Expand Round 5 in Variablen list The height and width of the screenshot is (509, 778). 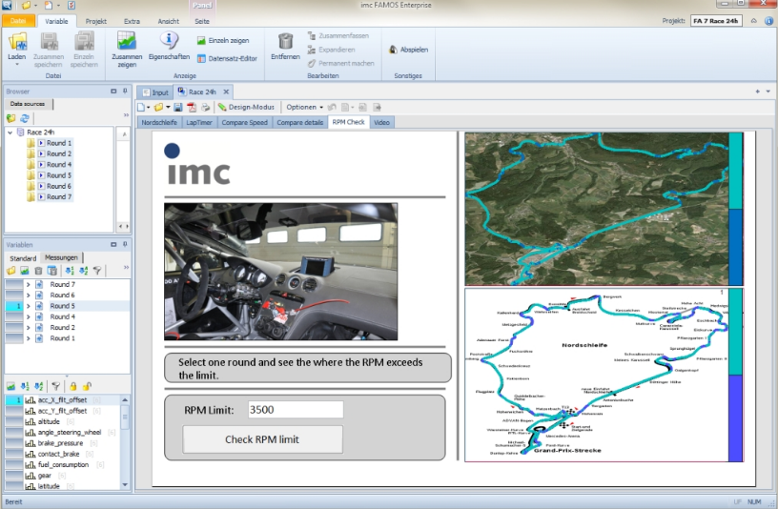click(29, 307)
